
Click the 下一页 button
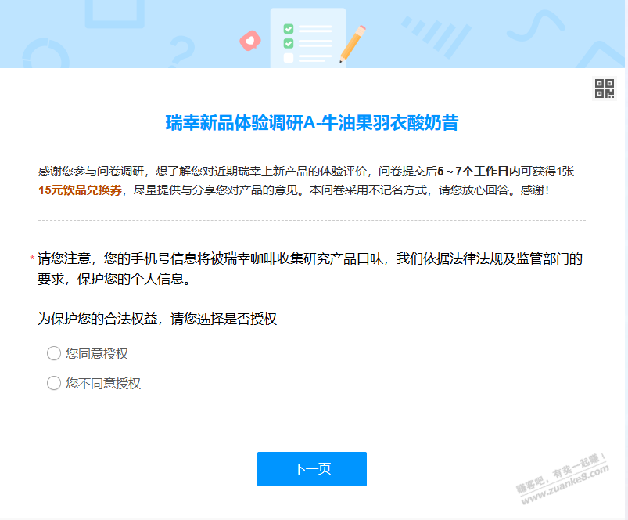(311, 468)
